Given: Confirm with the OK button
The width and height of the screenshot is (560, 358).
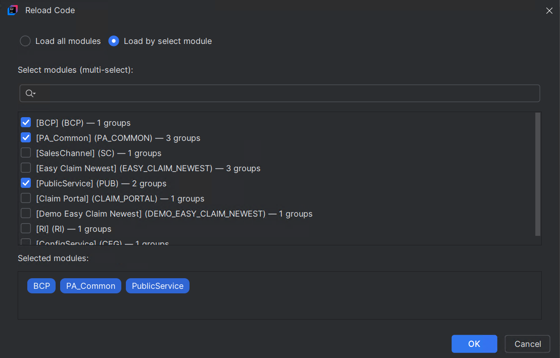Looking at the screenshot, I should 474,344.
